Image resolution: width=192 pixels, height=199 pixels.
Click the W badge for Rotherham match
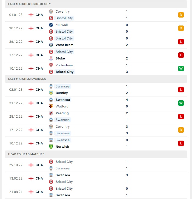[x=181, y=69]
